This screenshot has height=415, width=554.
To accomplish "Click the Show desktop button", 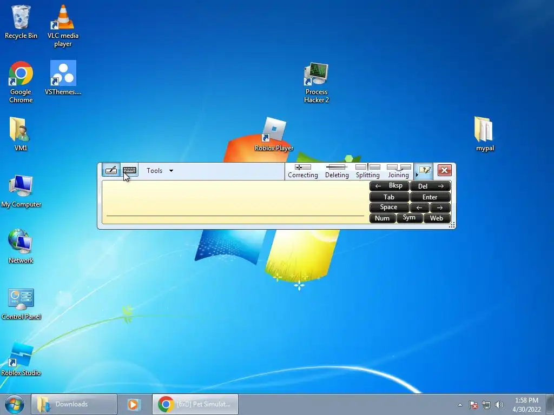I will (550, 404).
